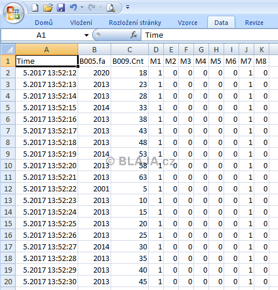Switch to the Vzorce tab

pos(188,23)
